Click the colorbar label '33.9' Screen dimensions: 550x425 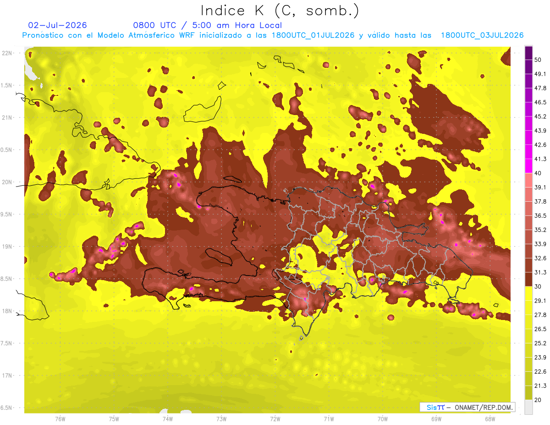pyautogui.click(x=540, y=244)
